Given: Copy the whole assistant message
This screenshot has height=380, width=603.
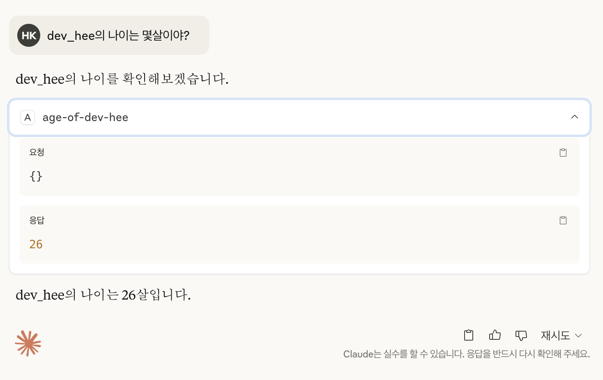Looking at the screenshot, I should [x=469, y=335].
